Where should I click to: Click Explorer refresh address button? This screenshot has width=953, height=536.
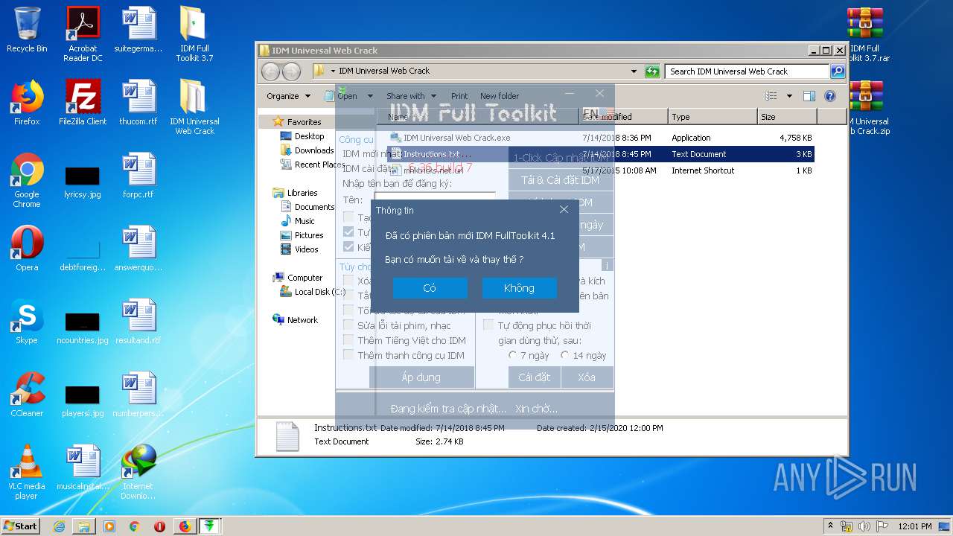point(652,71)
